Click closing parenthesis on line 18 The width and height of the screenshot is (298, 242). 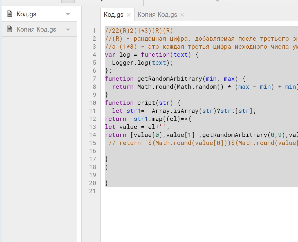[x=107, y=167]
